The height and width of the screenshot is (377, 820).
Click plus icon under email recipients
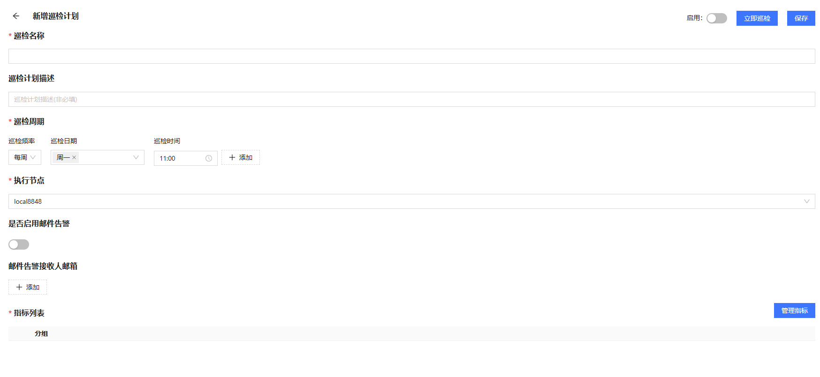19,287
